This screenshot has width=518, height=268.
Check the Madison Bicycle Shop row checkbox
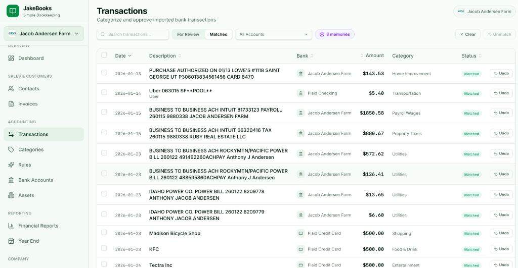104,232
